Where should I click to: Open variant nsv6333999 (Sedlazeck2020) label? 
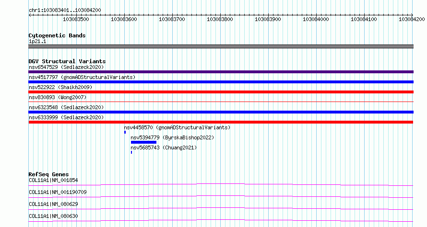click(66, 117)
